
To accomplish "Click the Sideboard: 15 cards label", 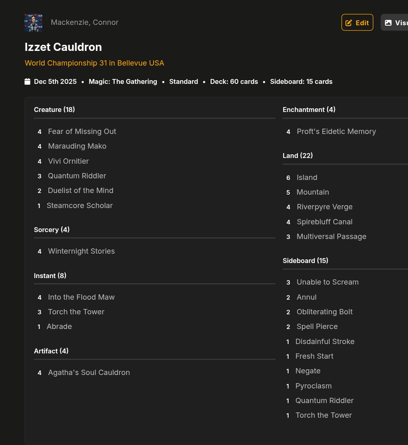I will (x=301, y=82).
